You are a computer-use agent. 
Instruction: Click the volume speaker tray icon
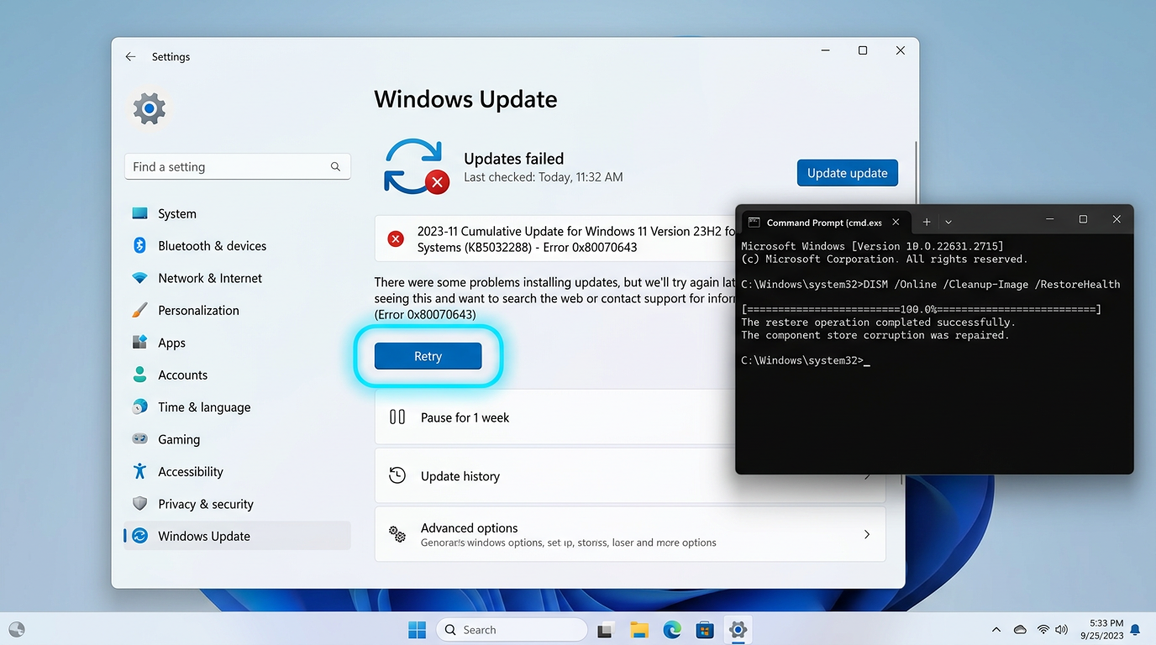pyautogui.click(x=1061, y=630)
